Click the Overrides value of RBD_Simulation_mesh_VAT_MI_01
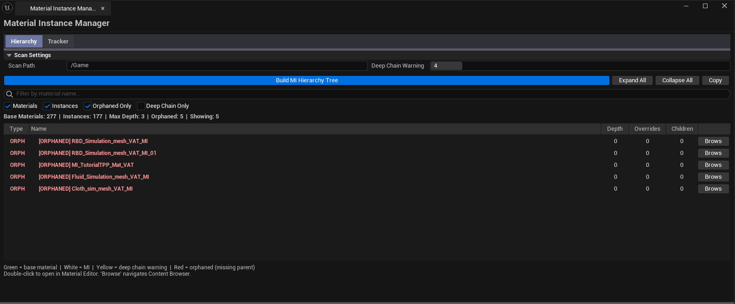 coord(648,153)
